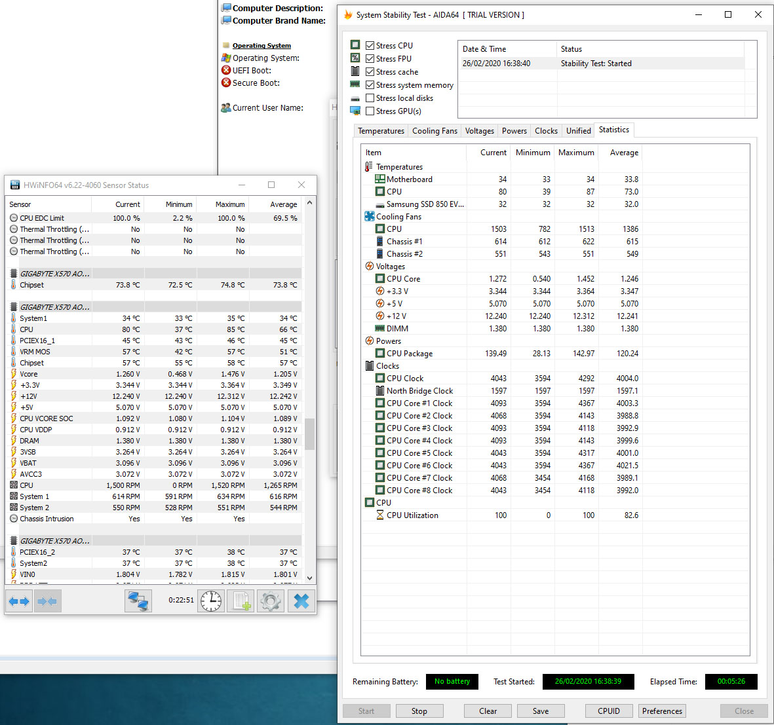The width and height of the screenshot is (774, 725).
Task: Click the HWiNFO reset clock icon
Action: (x=211, y=601)
